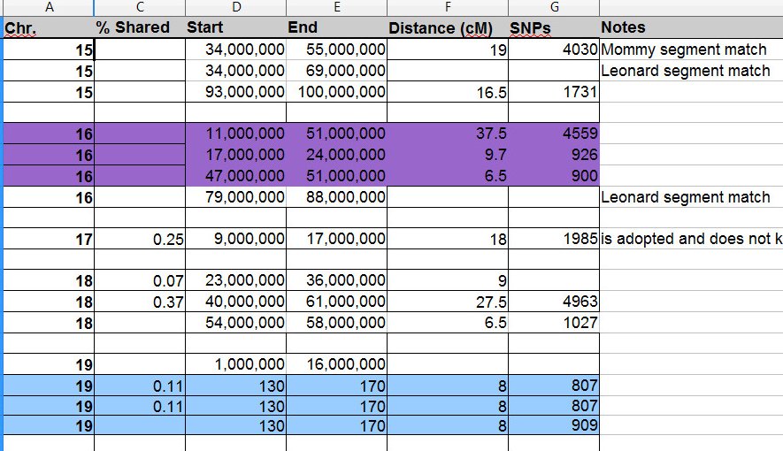Select the SNPs value 900

point(554,176)
